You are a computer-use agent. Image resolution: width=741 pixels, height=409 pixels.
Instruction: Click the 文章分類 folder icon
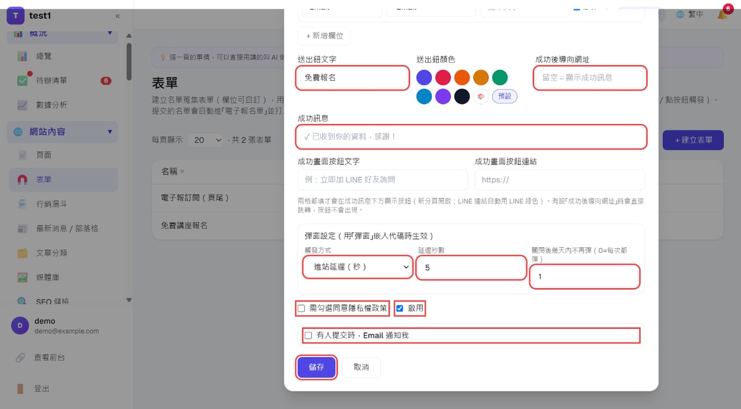tap(22, 253)
